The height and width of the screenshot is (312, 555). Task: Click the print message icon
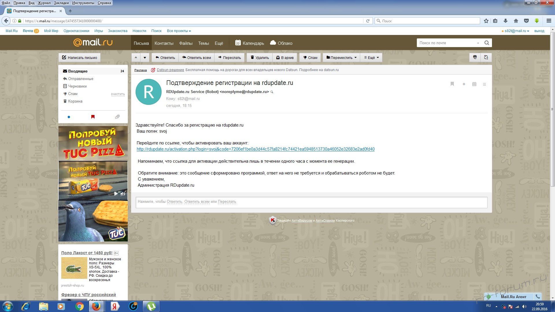[x=475, y=57]
